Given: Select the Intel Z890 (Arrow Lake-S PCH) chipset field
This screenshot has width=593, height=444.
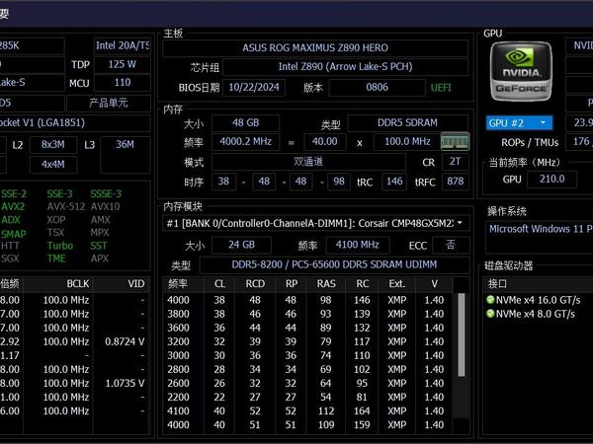Looking at the screenshot, I should coord(345,67).
